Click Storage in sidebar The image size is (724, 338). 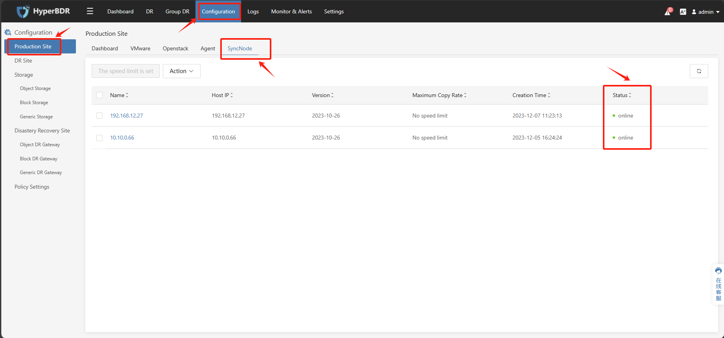tap(24, 75)
